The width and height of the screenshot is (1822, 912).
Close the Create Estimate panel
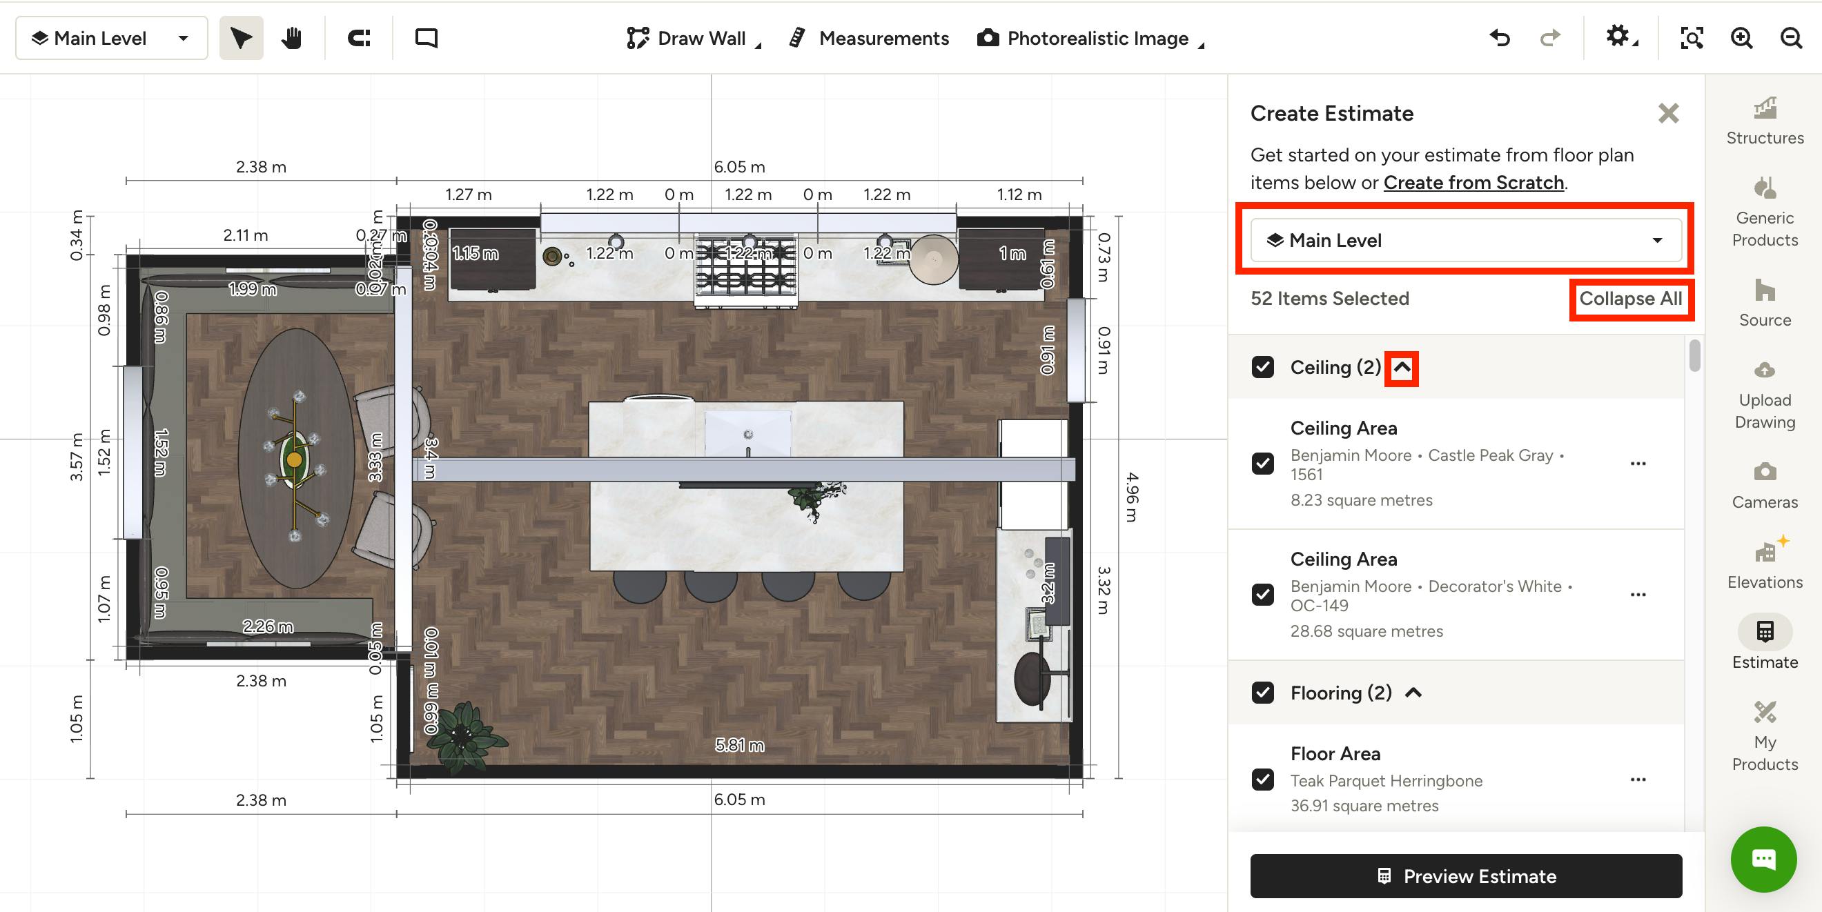pos(1668,113)
